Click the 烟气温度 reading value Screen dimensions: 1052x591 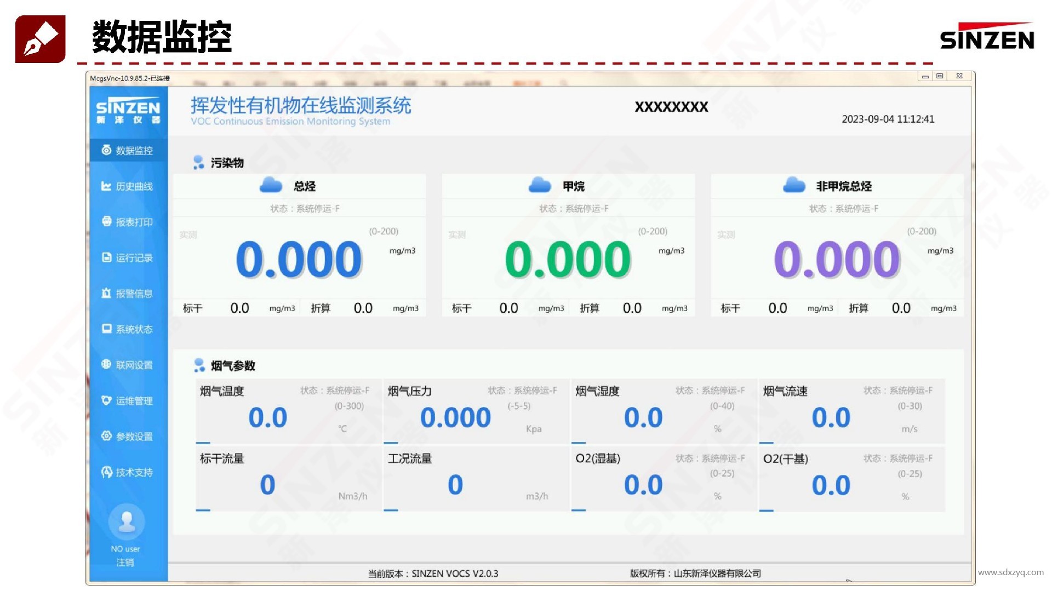click(x=267, y=417)
